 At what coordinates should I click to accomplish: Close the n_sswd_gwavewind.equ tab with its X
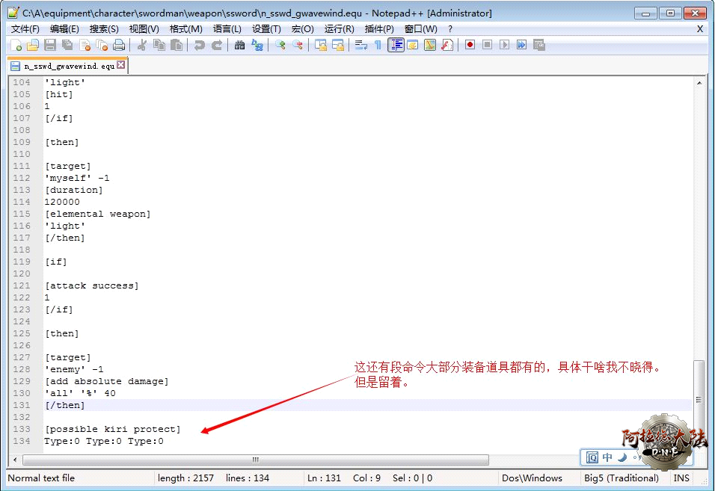point(121,66)
